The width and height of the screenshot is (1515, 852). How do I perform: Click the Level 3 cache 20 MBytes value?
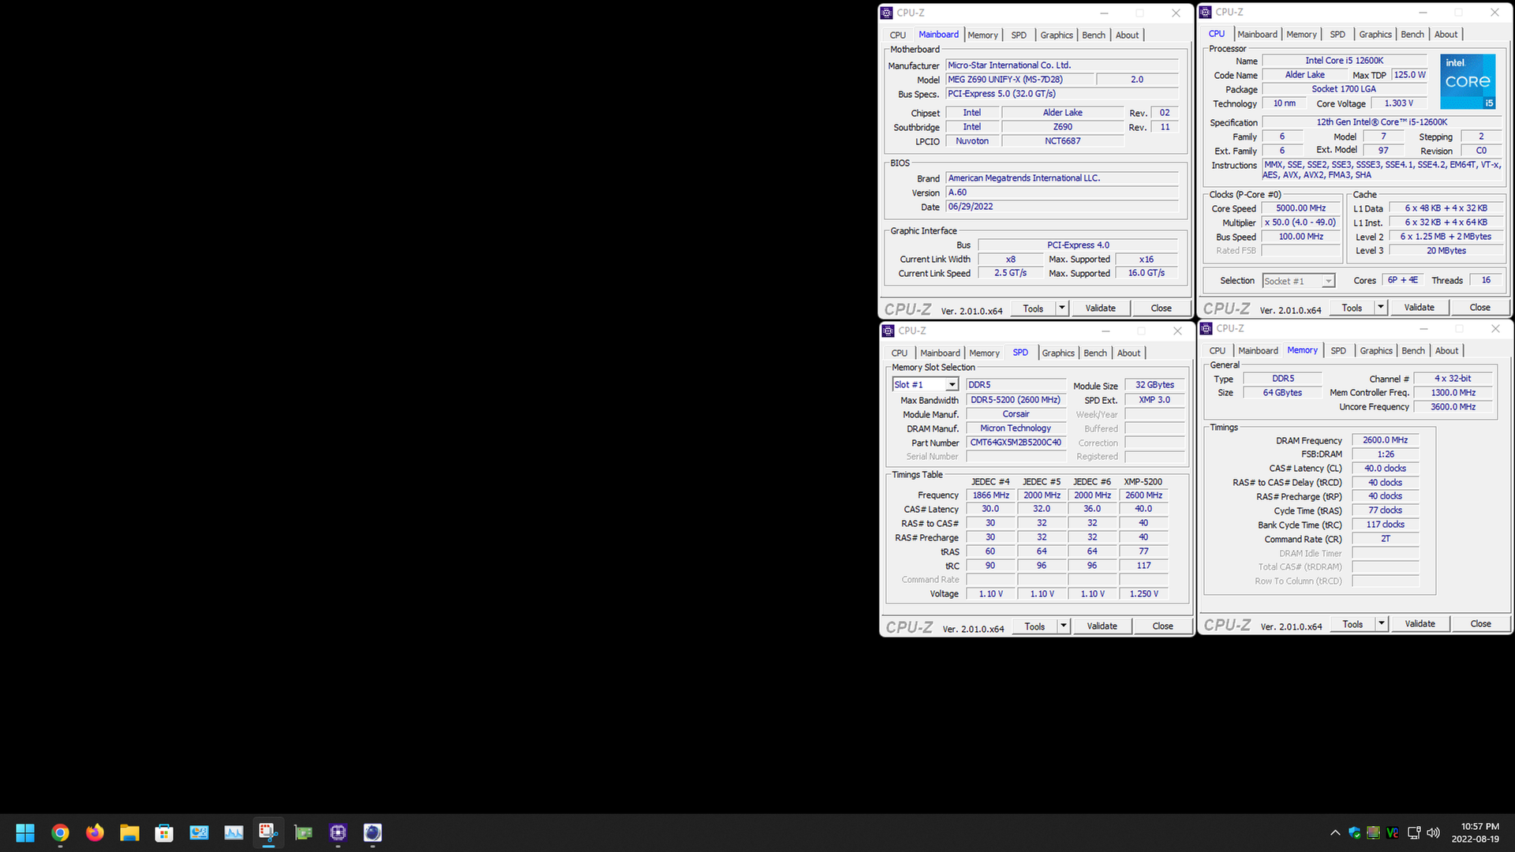click(x=1446, y=250)
